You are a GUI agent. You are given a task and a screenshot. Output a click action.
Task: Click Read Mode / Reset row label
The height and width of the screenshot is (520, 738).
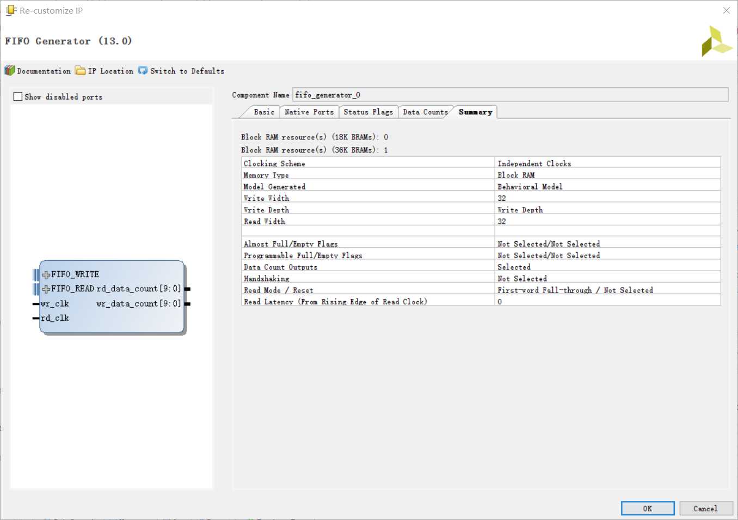point(278,290)
